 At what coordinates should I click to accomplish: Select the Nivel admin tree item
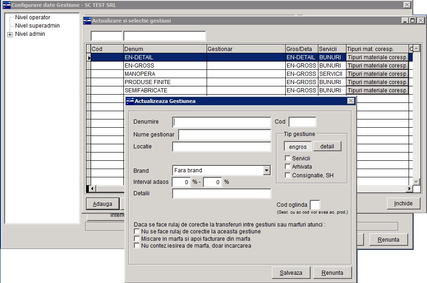(30, 34)
